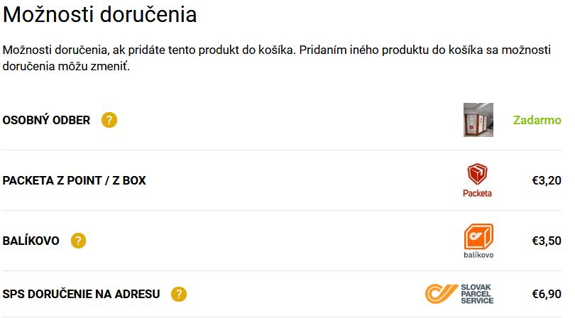Select the Osobný odber delivery option
575x318 pixels.
(x=46, y=120)
